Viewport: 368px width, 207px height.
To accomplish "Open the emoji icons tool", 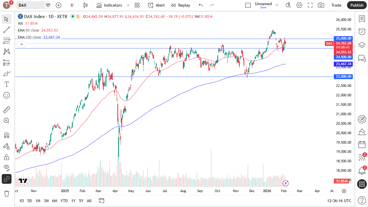I will [x=6, y=95].
